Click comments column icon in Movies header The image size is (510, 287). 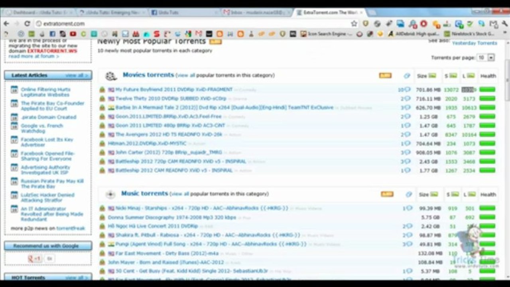point(407,76)
